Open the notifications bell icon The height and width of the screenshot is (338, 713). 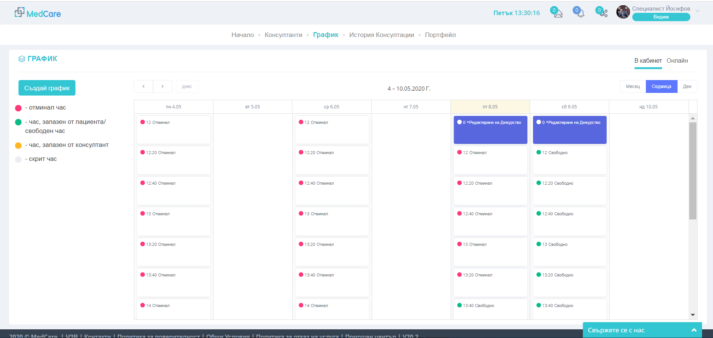(x=580, y=14)
